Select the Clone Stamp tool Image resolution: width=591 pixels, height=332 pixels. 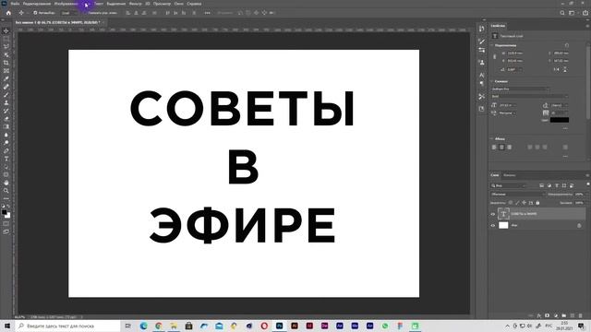6,102
